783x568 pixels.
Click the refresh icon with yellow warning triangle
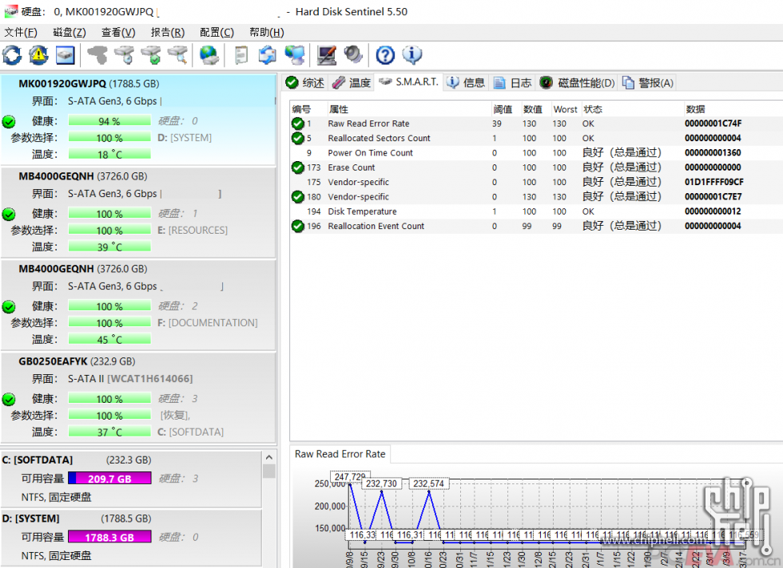click(38, 55)
